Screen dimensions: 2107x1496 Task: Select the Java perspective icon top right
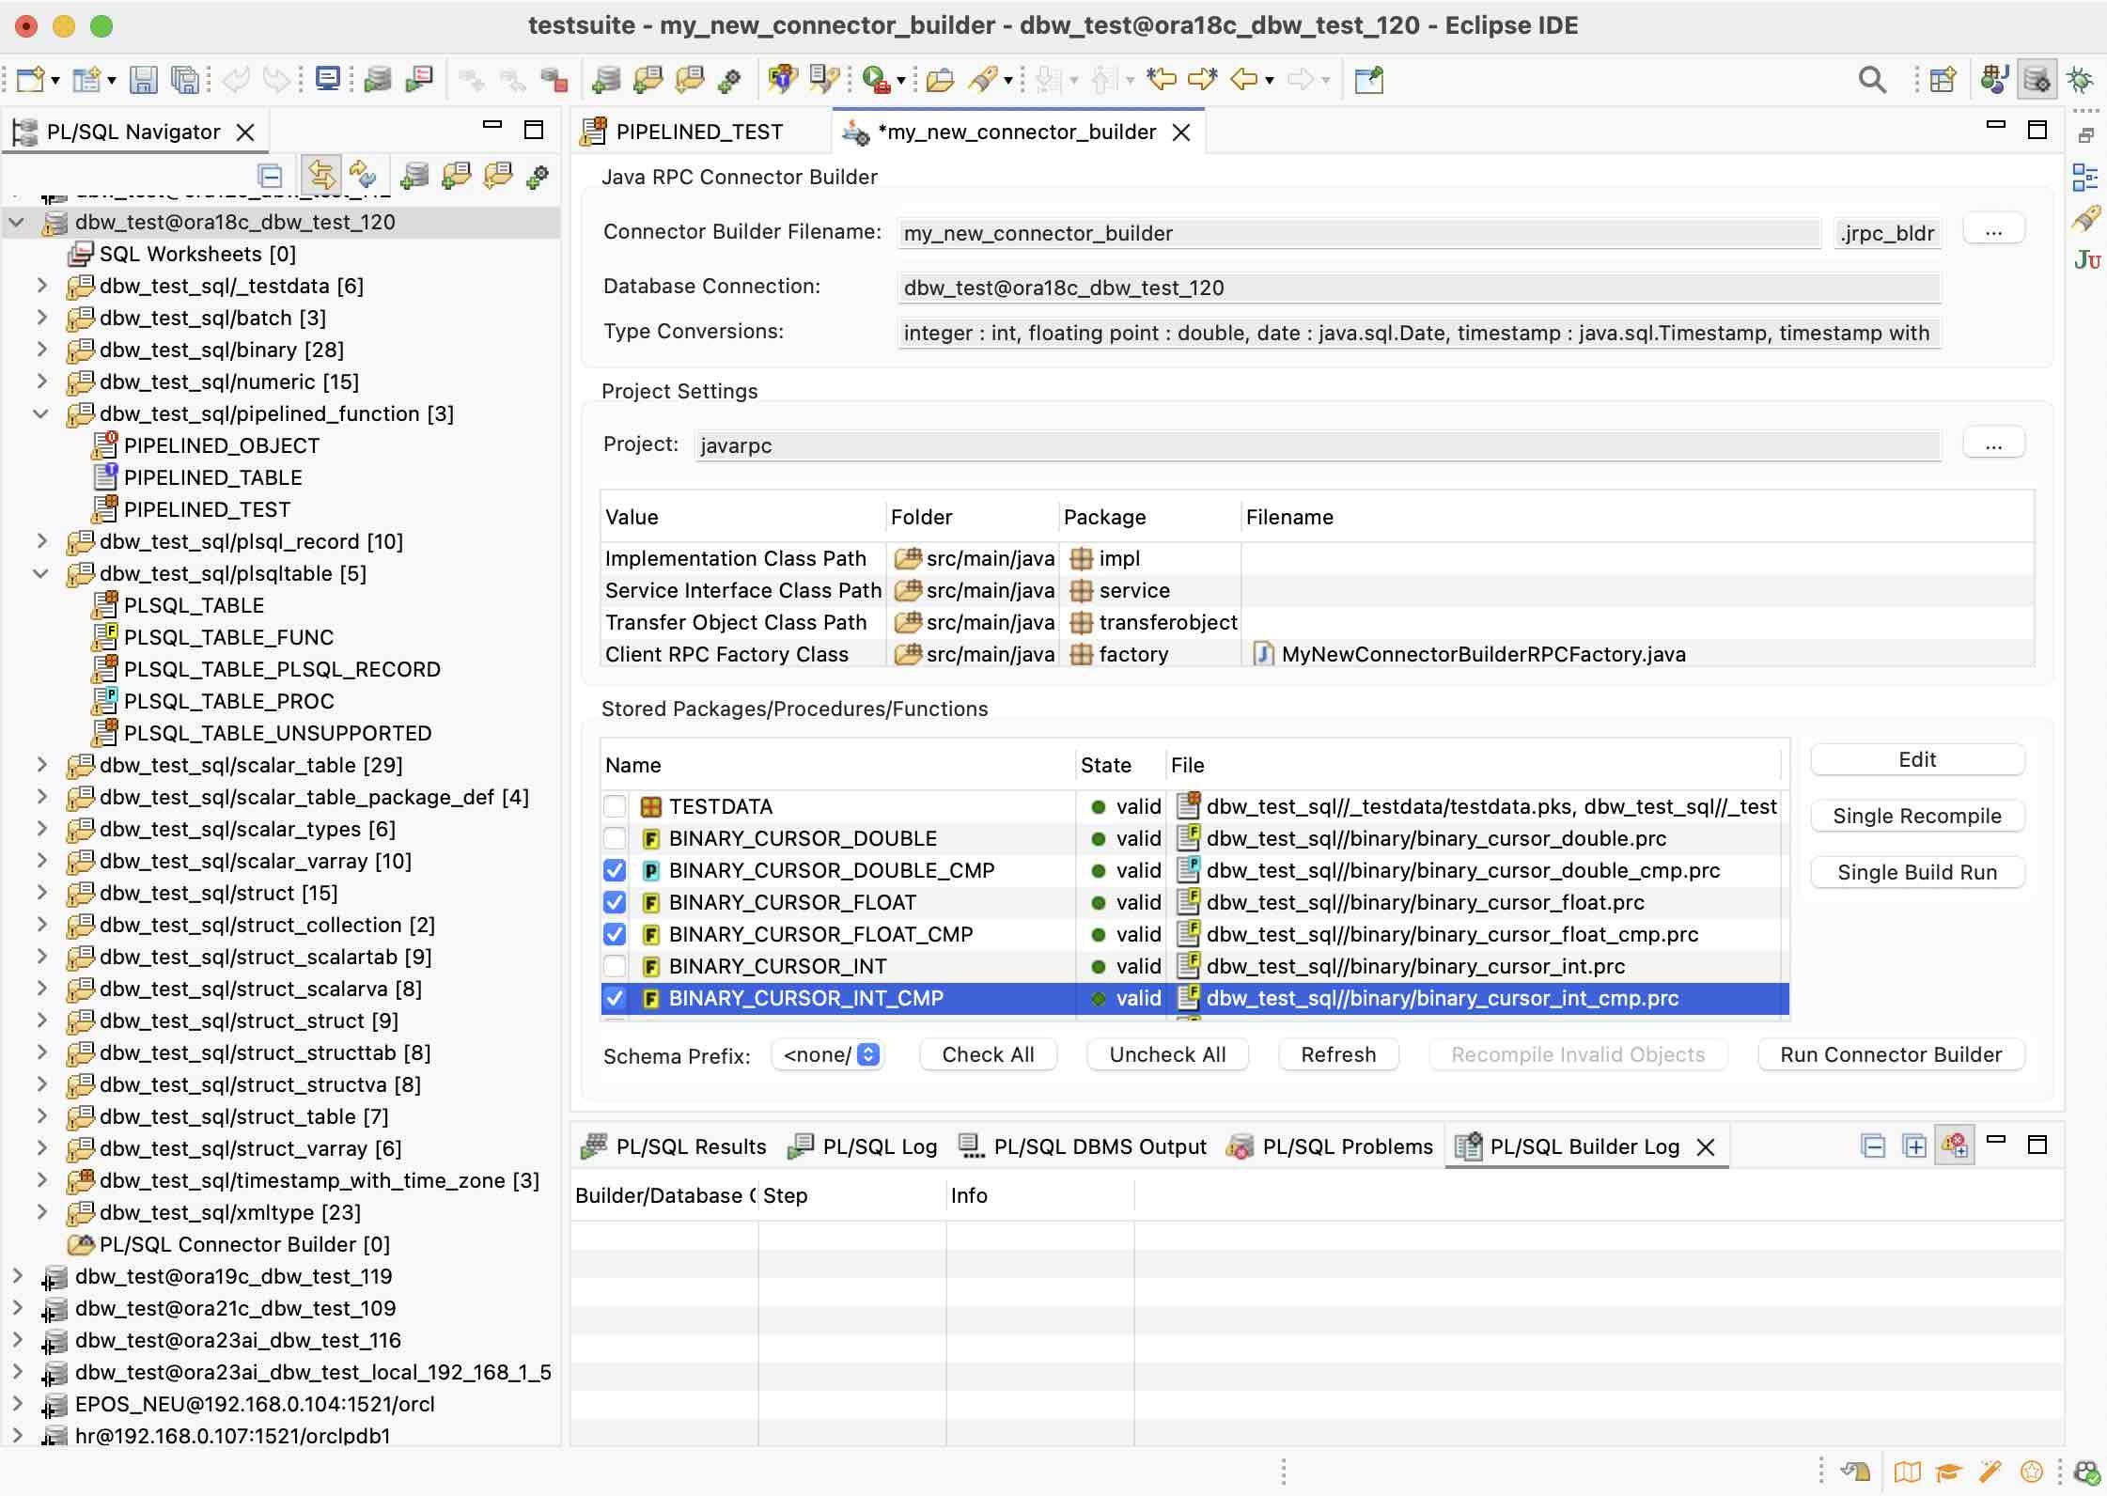point(1991,79)
